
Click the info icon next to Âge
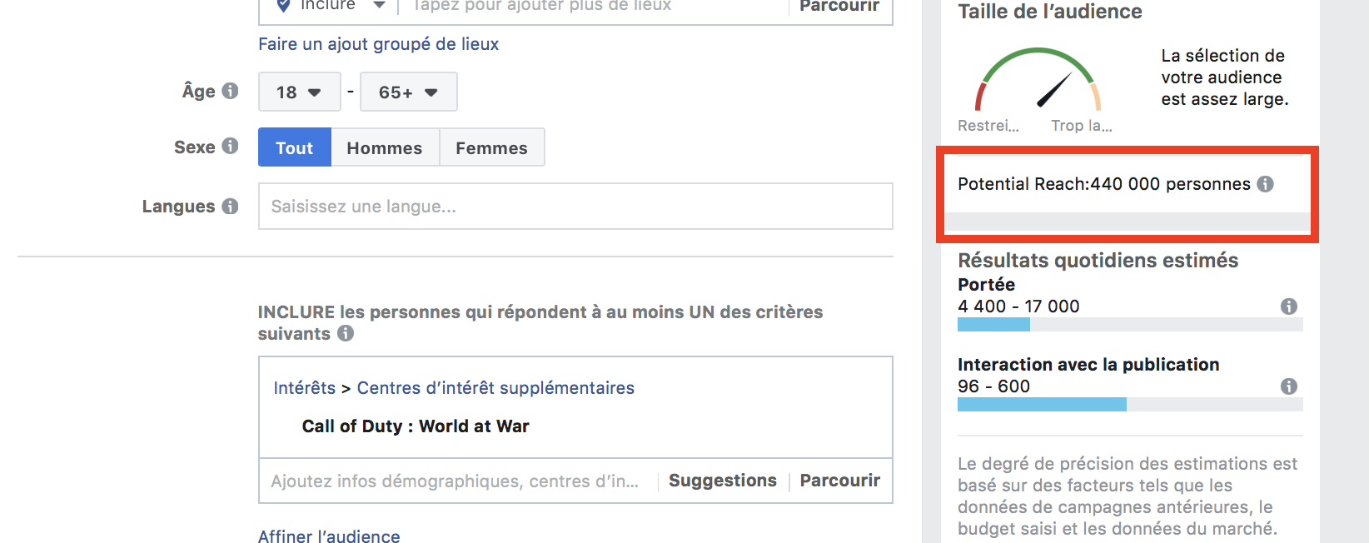click(x=230, y=91)
